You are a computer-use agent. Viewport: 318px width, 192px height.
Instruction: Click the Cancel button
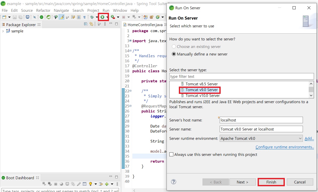click(300, 182)
